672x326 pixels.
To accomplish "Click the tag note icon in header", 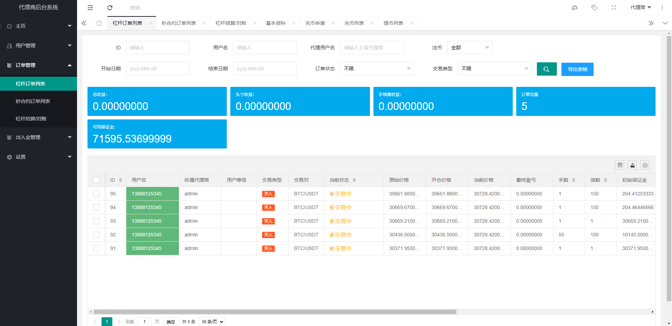I will (x=594, y=8).
